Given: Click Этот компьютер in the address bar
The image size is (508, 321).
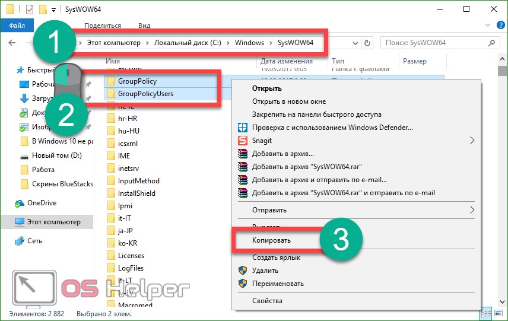Looking at the screenshot, I should point(114,43).
